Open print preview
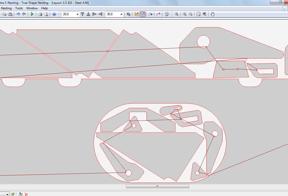 coord(46,14)
